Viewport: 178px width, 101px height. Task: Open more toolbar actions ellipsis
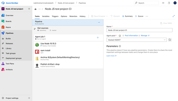tap(147, 16)
